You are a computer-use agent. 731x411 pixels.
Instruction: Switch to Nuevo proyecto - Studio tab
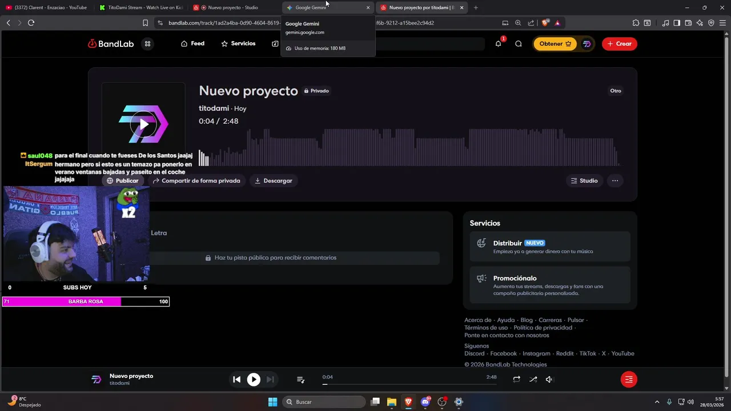234,7
